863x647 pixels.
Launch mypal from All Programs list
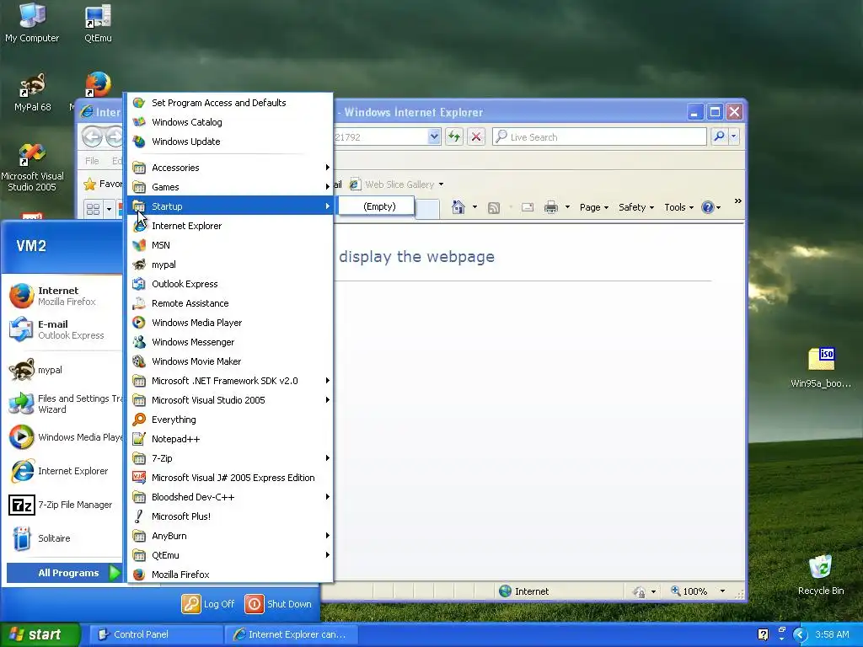point(230,265)
